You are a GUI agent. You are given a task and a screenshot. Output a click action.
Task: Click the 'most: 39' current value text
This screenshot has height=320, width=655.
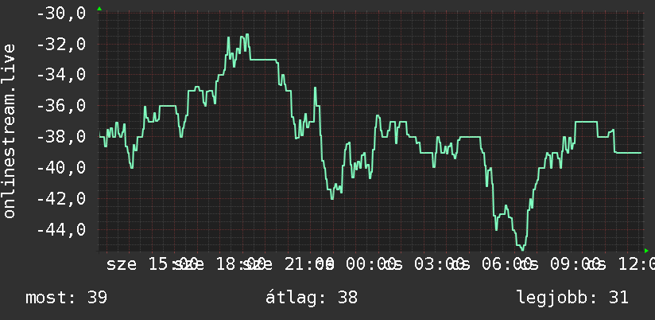67,298
